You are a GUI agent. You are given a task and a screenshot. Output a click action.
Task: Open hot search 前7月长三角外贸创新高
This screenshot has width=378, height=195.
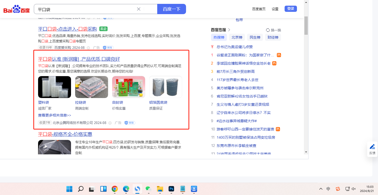tap(236, 72)
